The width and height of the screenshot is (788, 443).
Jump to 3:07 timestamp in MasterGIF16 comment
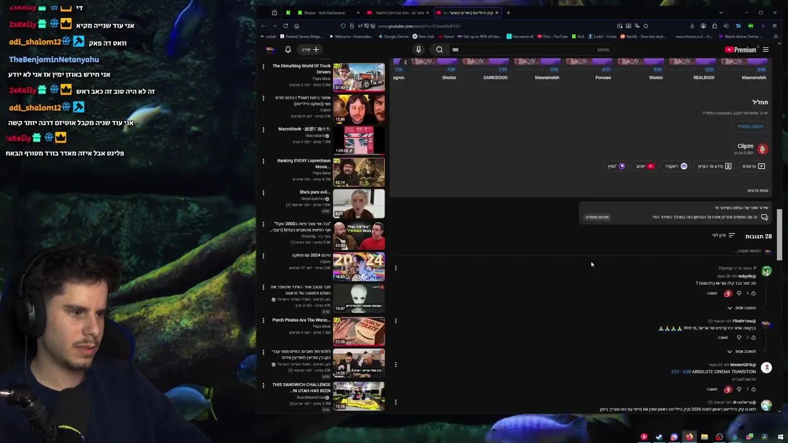pyautogui.click(x=675, y=372)
